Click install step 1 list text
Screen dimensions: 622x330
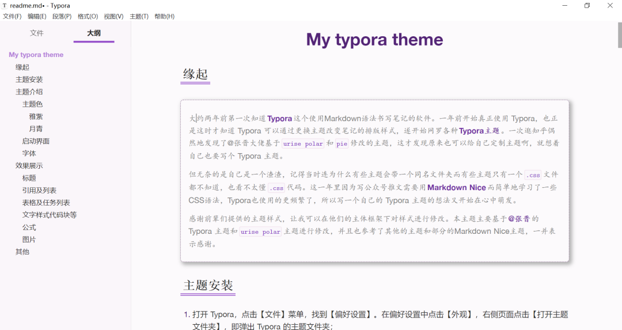(x=380, y=320)
